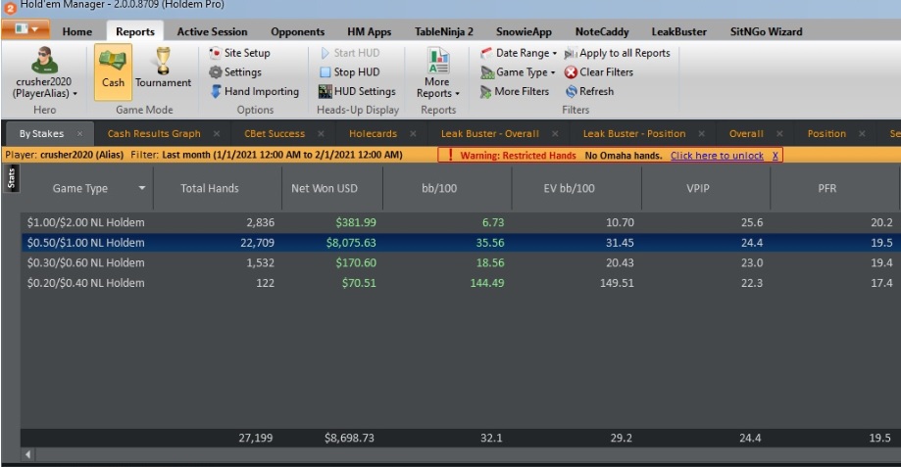Open the Position report tab
This screenshot has width=901, height=467.
(x=826, y=134)
